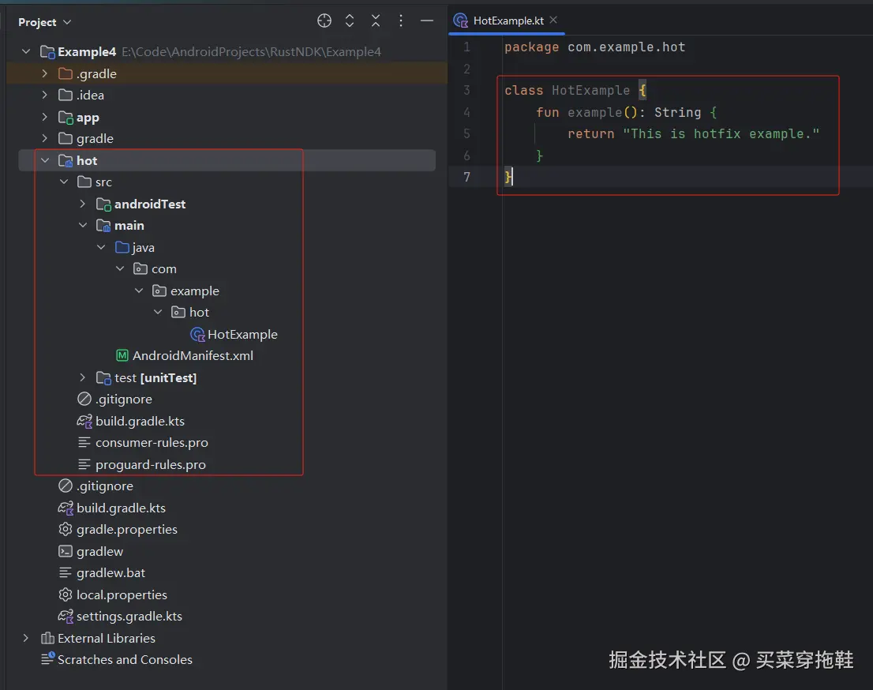Click class name HotExample in the editor
The height and width of the screenshot is (690, 873).
(x=590, y=90)
